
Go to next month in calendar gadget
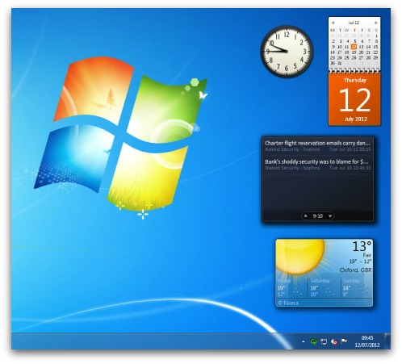coord(376,23)
